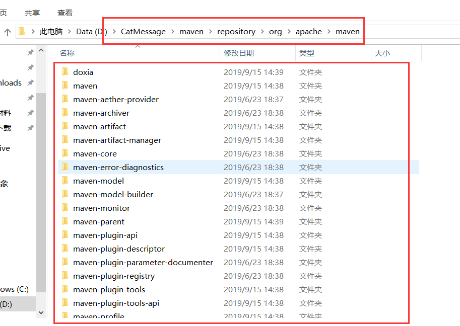
Task: Click the date of maven-parent row
Action: tap(253, 222)
